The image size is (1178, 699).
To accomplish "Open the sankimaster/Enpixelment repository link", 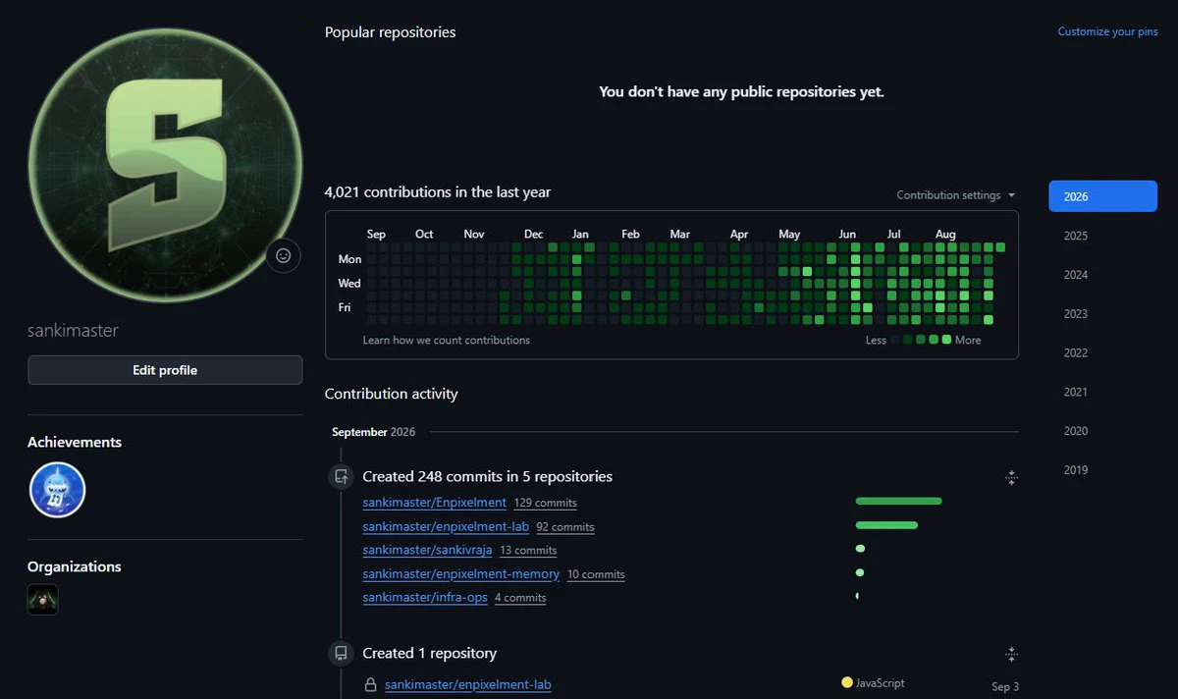I will (434, 503).
